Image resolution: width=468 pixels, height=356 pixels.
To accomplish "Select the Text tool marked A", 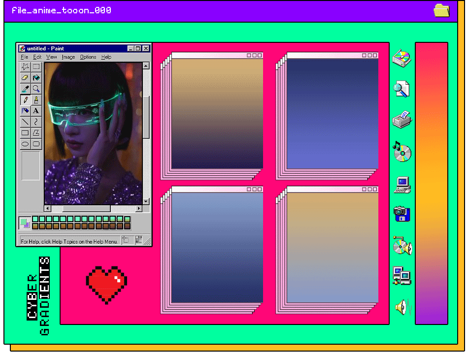I will (36, 111).
